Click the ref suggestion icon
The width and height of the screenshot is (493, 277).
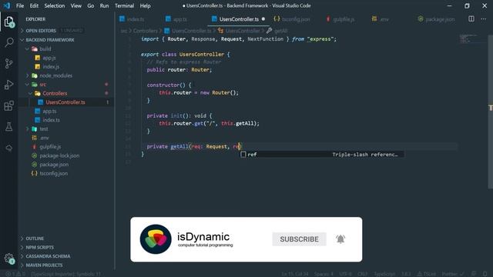click(x=243, y=154)
